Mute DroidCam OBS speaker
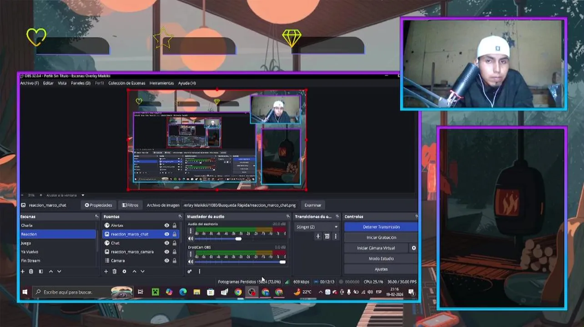Screen dimensions: 584x327 tap(191, 262)
